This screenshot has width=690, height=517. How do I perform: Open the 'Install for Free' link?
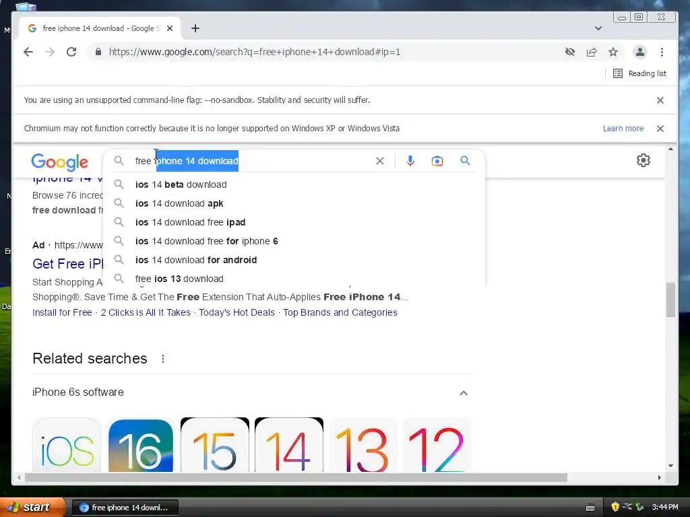[x=62, y=312]
